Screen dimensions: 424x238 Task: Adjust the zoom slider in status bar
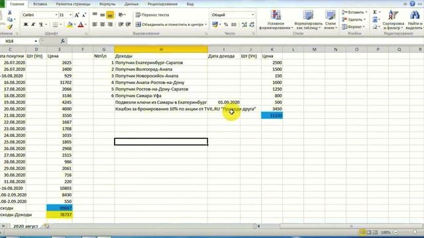(x=415, y=232)
